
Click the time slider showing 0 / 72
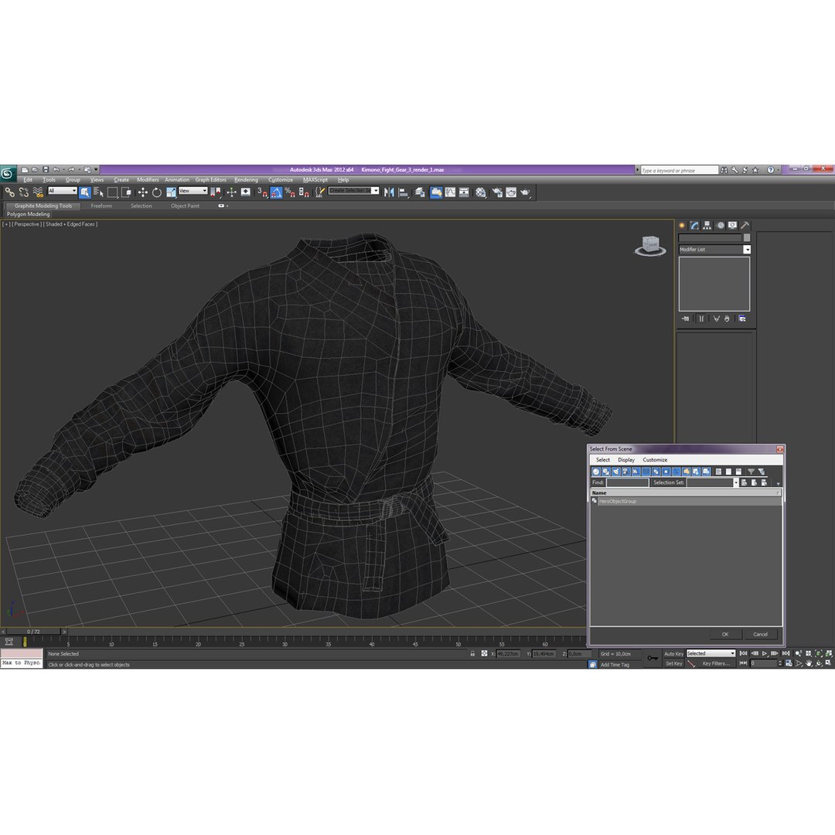pos(33,632)
